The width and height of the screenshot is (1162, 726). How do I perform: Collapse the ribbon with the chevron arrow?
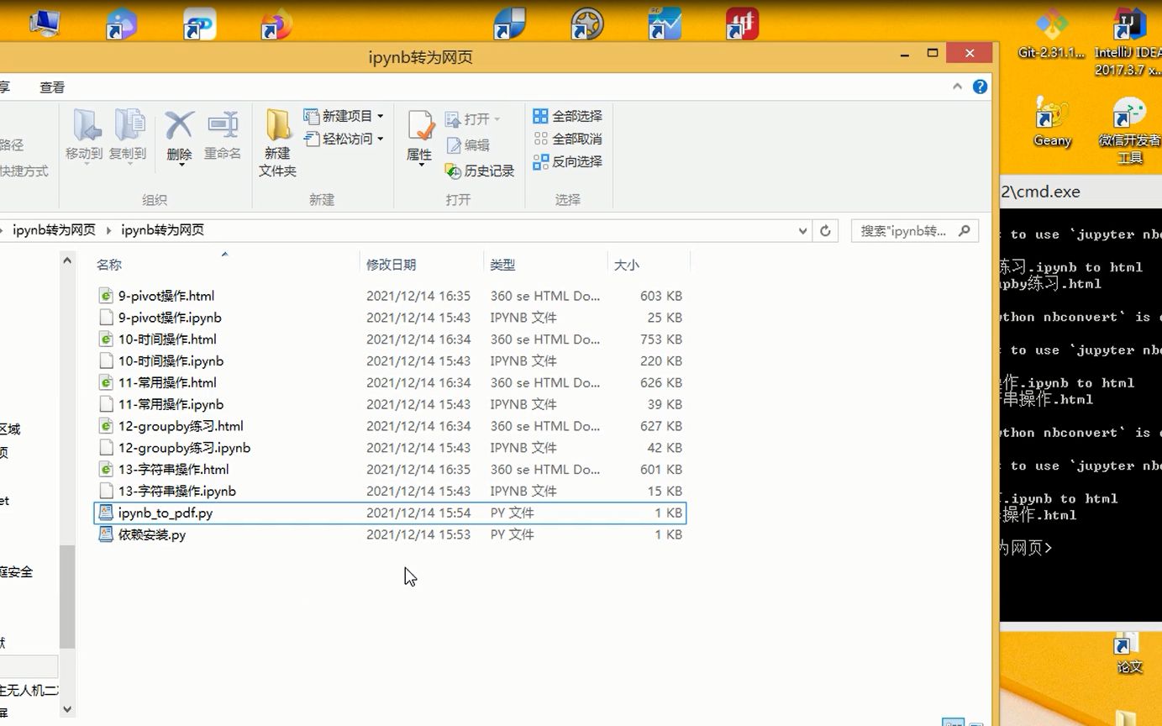click(957, 86)
